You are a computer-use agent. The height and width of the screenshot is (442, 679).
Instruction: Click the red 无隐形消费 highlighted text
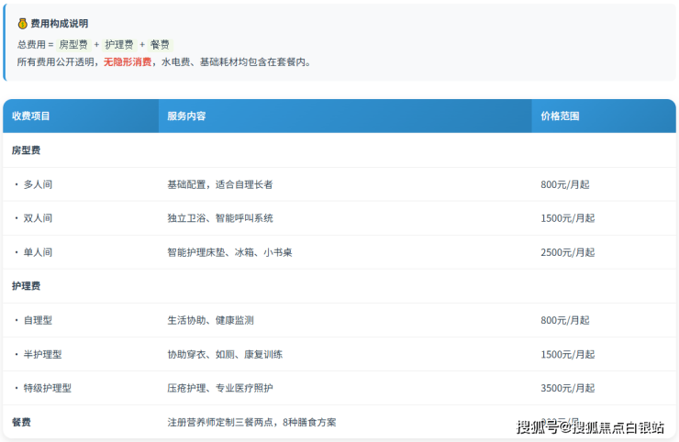(x=128, y=62)
